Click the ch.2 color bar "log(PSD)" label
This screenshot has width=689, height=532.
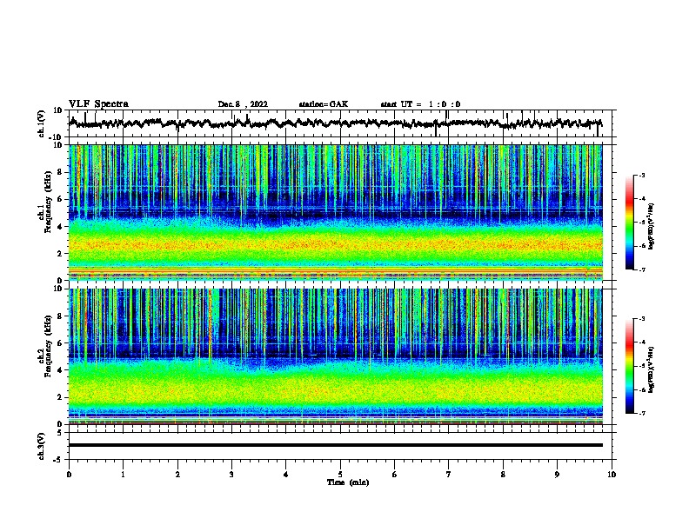652,369
